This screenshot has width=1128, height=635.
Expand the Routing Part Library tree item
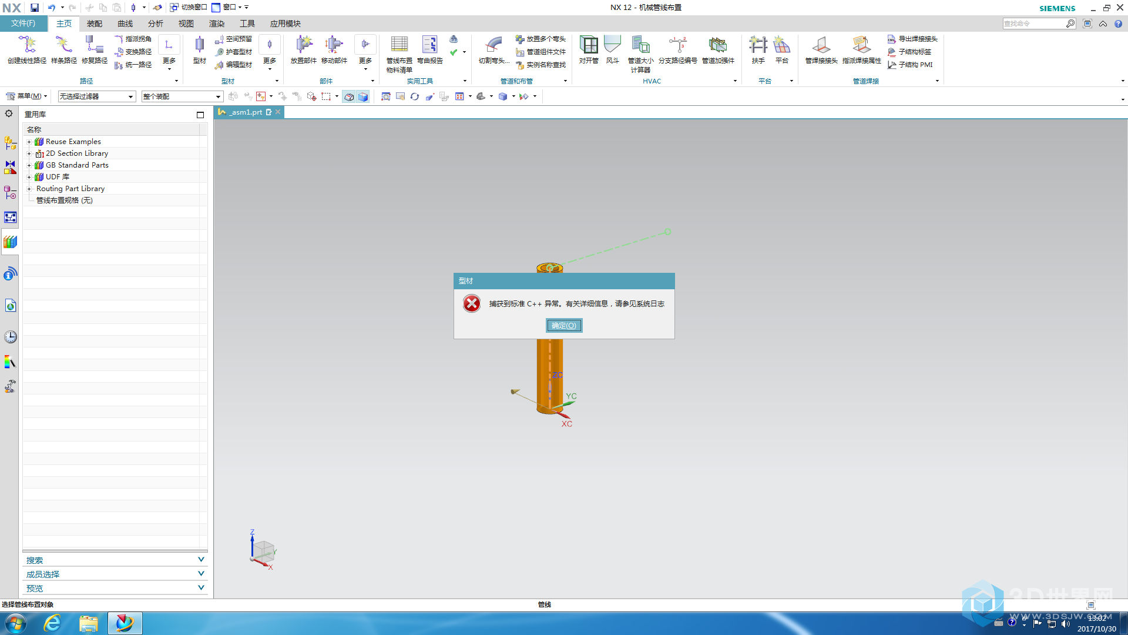[x=29, y=188]
